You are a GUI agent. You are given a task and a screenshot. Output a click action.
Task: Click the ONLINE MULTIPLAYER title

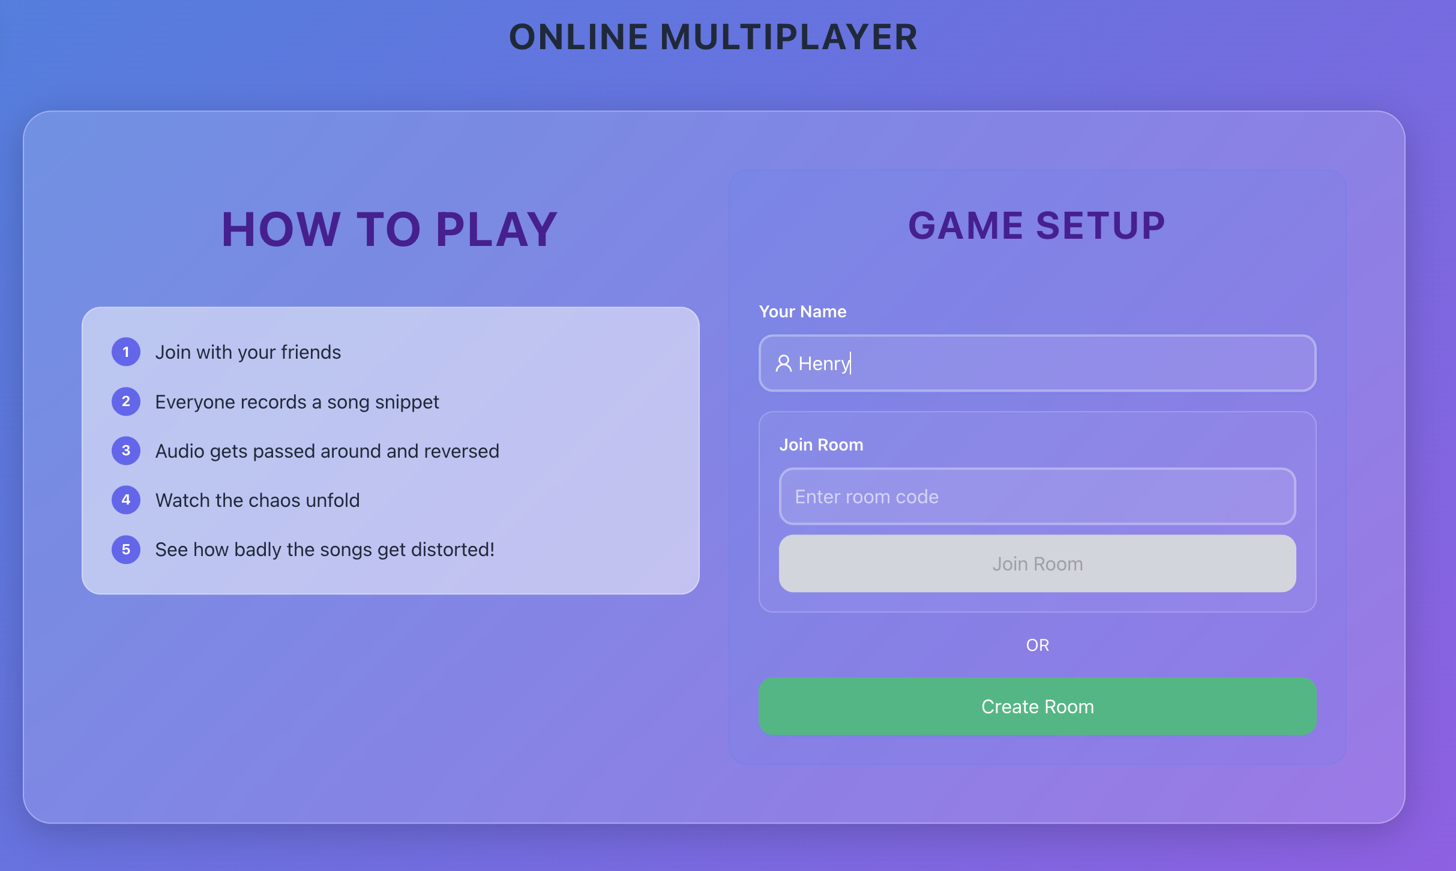pyautogui.click(x=713, y=37)
